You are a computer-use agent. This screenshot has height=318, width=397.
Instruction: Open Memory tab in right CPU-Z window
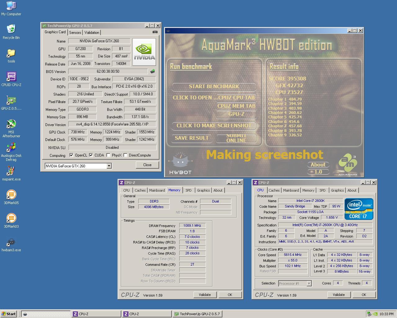[308, 190]
